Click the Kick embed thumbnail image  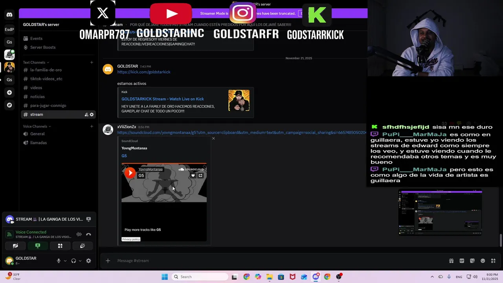(239, 101)
